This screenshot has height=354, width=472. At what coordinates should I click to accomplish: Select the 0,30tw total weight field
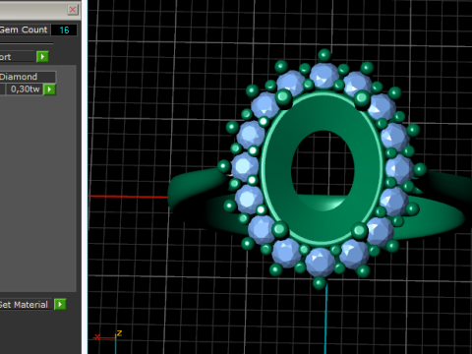[x=25, y=89]
